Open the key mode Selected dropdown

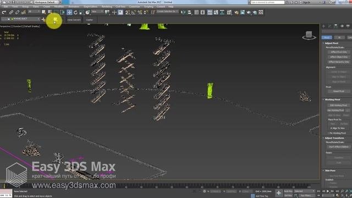pyautogui.click(x=305, y=191)
